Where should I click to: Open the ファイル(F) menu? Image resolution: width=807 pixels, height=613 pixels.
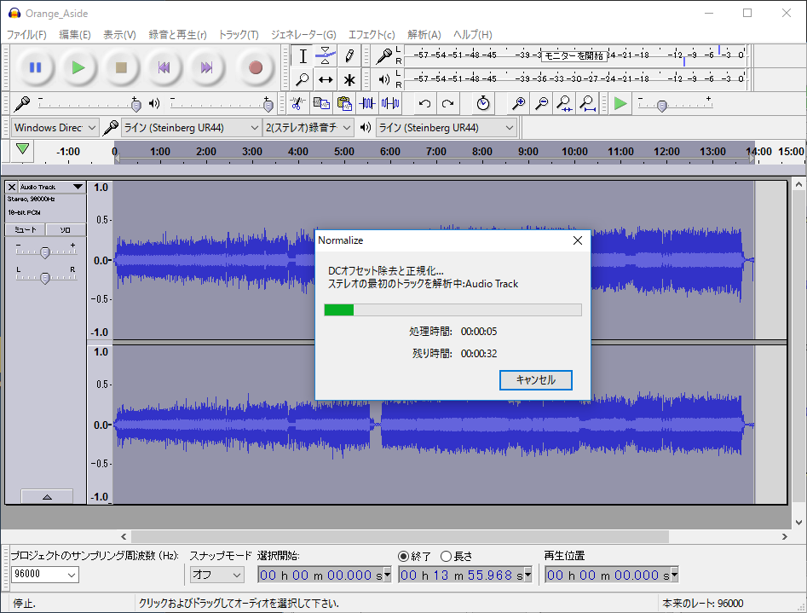pyautogui.click(x=26, y=34)
